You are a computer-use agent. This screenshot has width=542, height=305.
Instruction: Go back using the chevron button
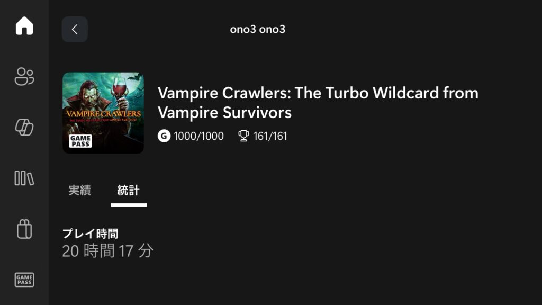point(75,29)
